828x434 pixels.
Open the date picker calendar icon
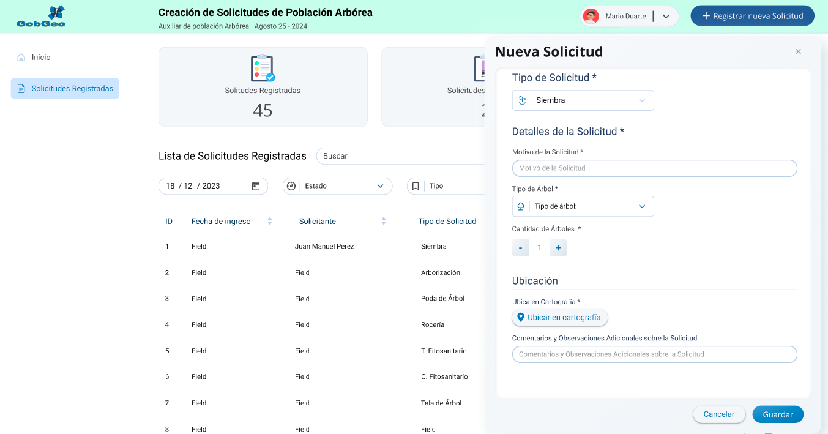tap(256, 186)
